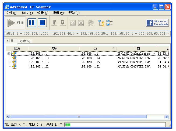Click the expand all tree icon
This screenshot has height=131, width=176.
pyautogui.click(x=101, y=23)
